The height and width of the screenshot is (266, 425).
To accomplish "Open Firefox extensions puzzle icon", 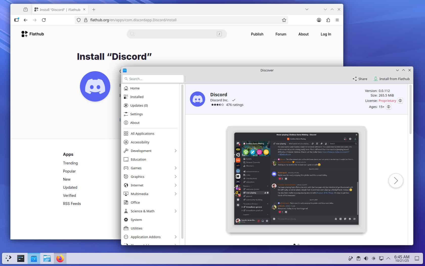I will pos(328,20).
